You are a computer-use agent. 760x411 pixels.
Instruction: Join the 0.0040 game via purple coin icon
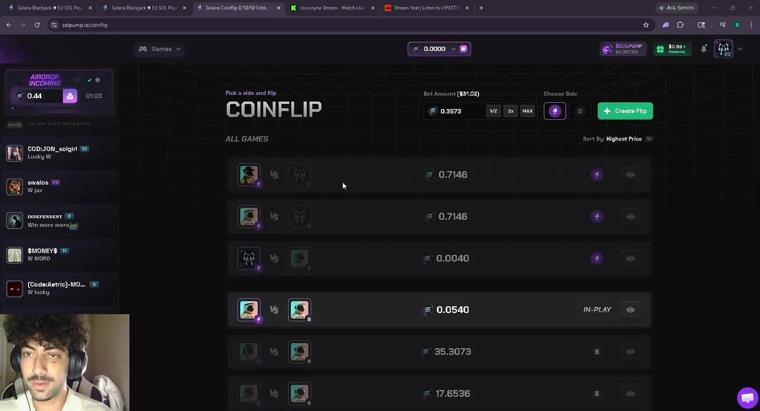(x=596, y=259)
